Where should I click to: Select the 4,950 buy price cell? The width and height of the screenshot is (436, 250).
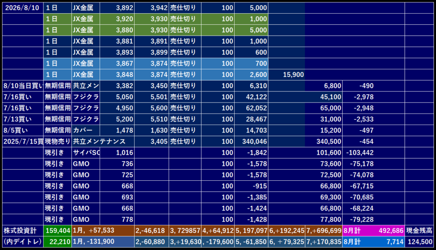pos(117,108)
